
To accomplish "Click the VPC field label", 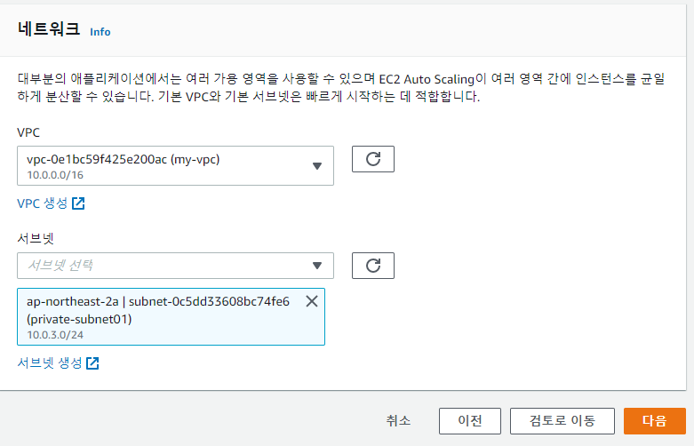I will click(28, 132).
